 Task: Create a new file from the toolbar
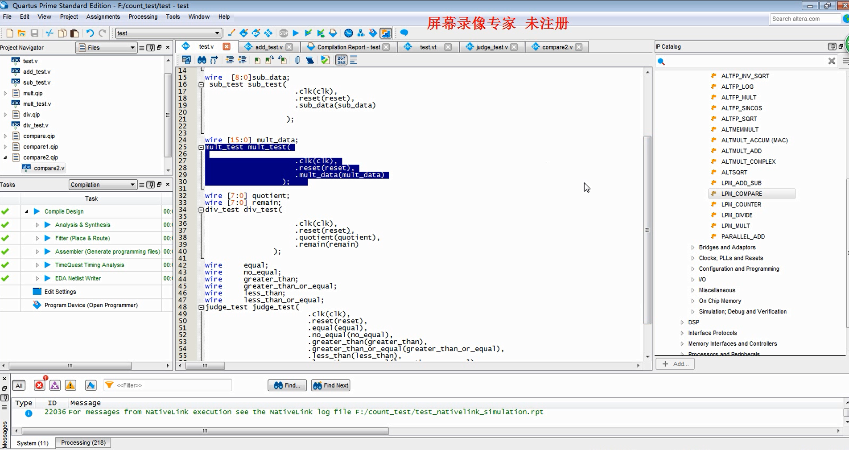9,33
